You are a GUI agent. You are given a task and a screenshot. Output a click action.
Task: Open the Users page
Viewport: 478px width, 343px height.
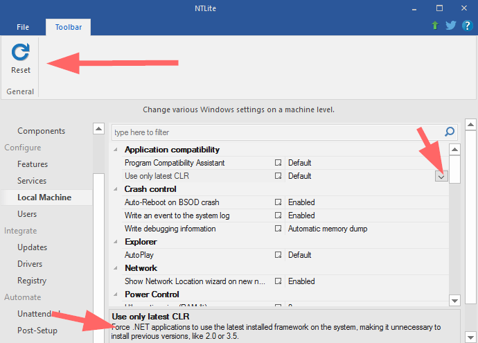click(27, 214)
